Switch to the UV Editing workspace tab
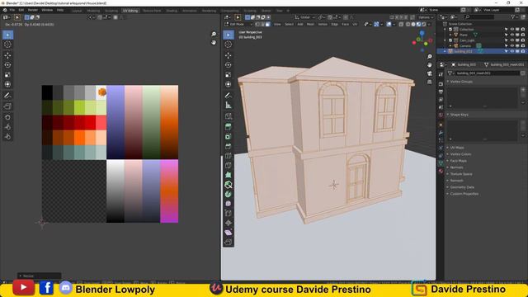The width and height of the screenshot is (528, 297). point(130,11)
